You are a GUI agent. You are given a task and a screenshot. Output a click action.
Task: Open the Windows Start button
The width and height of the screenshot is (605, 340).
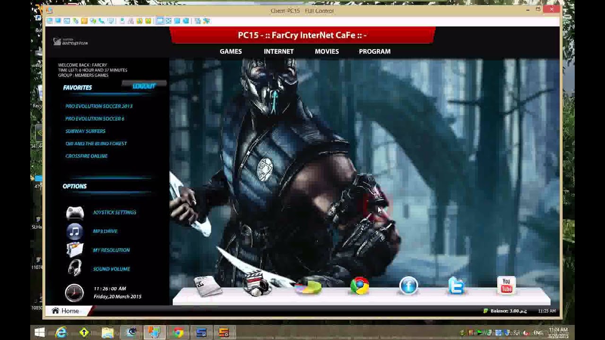point(40,333)
